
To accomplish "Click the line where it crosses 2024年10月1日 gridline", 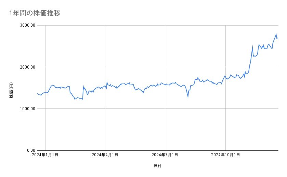I will (225, 76).
